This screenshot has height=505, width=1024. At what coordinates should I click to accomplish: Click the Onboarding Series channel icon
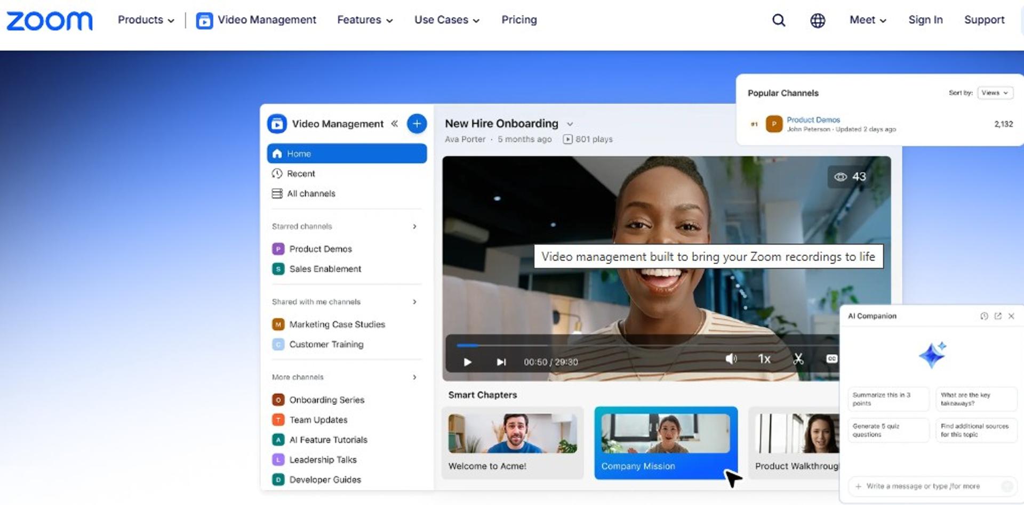[278, 400]
